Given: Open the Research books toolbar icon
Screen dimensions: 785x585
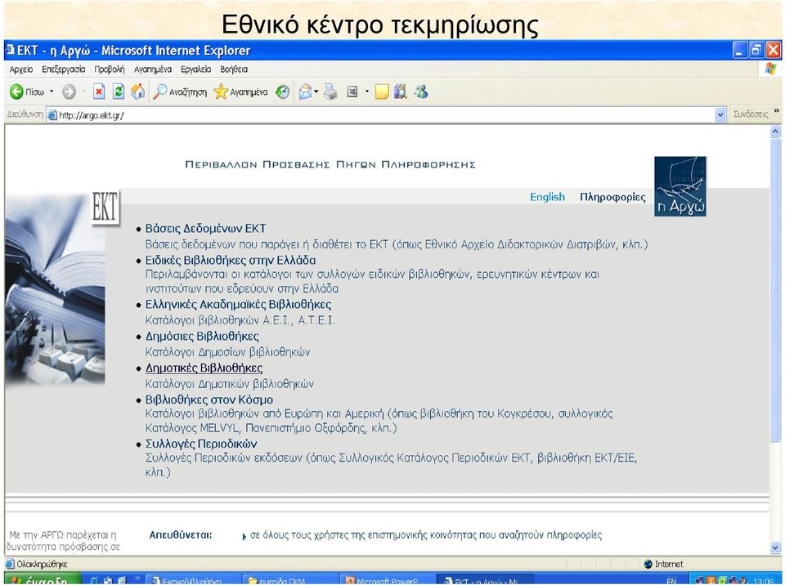Looking at the screenshot, I should click(x=401, y=92).
